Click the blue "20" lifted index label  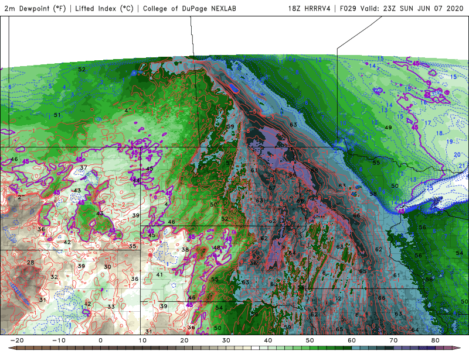[457, 154]
